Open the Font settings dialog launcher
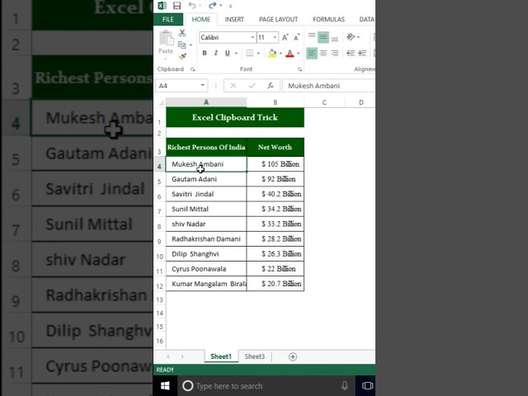Viewport: 528px width, 396px height. coord(299,69)
